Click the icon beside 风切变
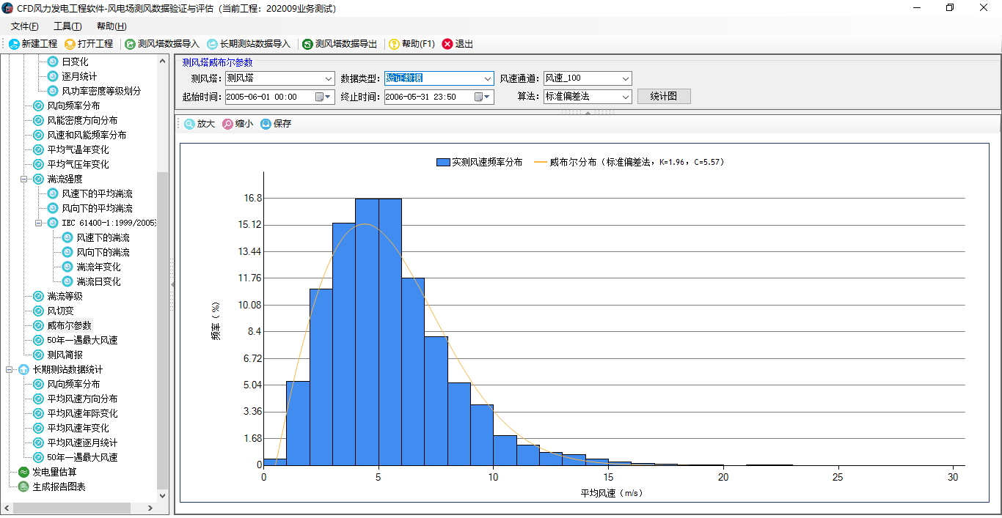This screenshot has width=1002, height=518. tap(38, 311)
